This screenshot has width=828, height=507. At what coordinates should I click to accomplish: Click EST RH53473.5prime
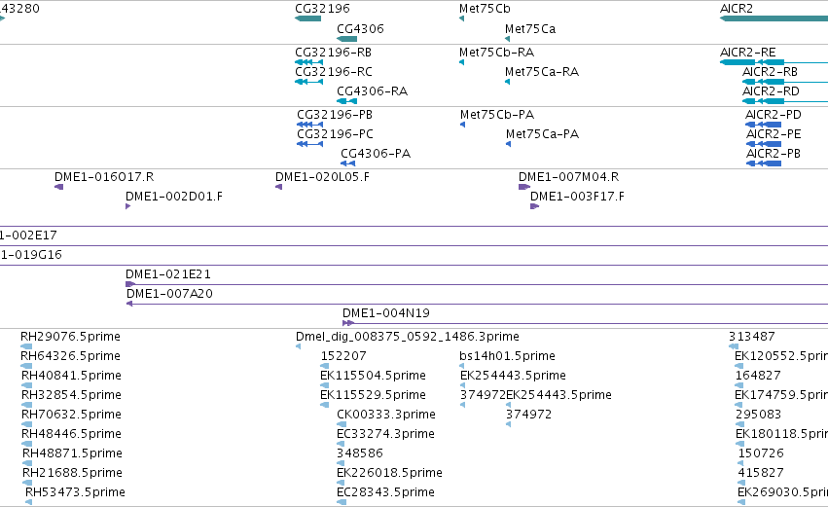point(76,492)
